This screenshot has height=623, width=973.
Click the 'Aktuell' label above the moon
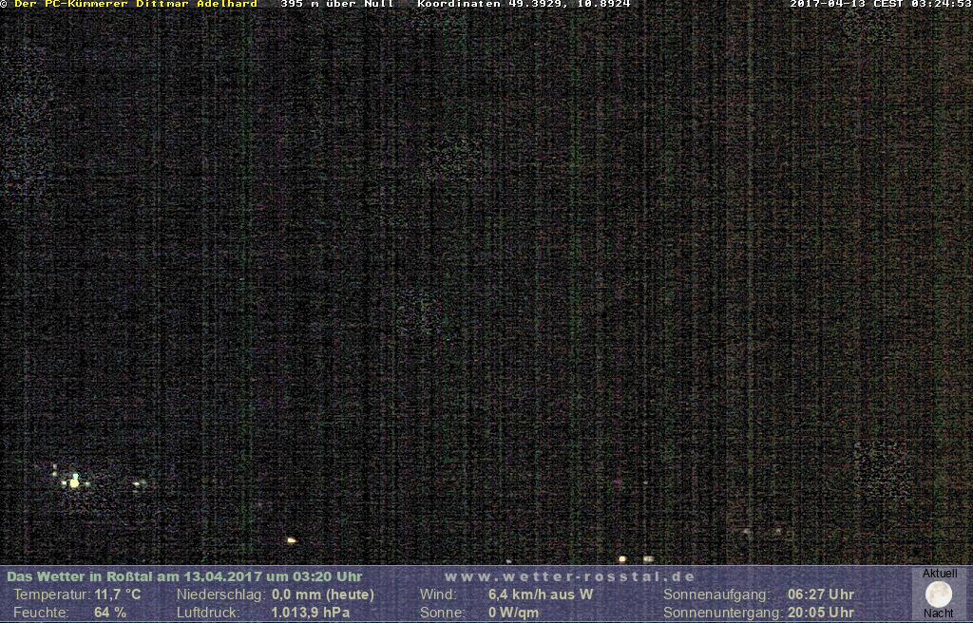[x=940, y=574]
